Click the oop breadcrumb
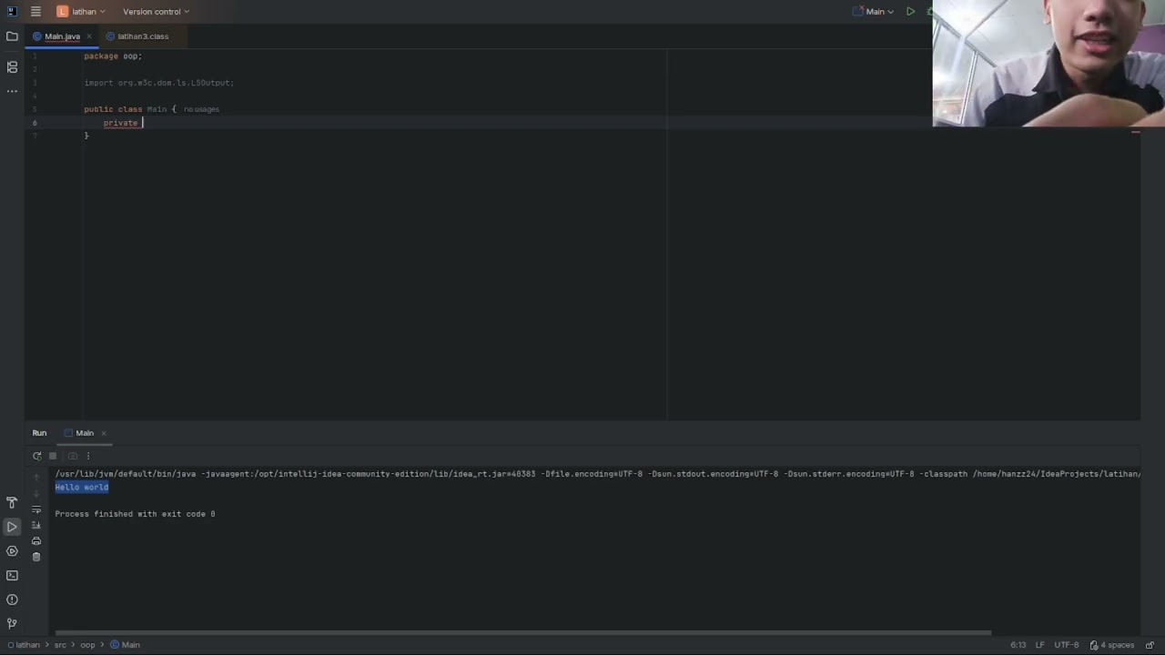The height and width of the screenshot is (655, 1165). point(87,645)
